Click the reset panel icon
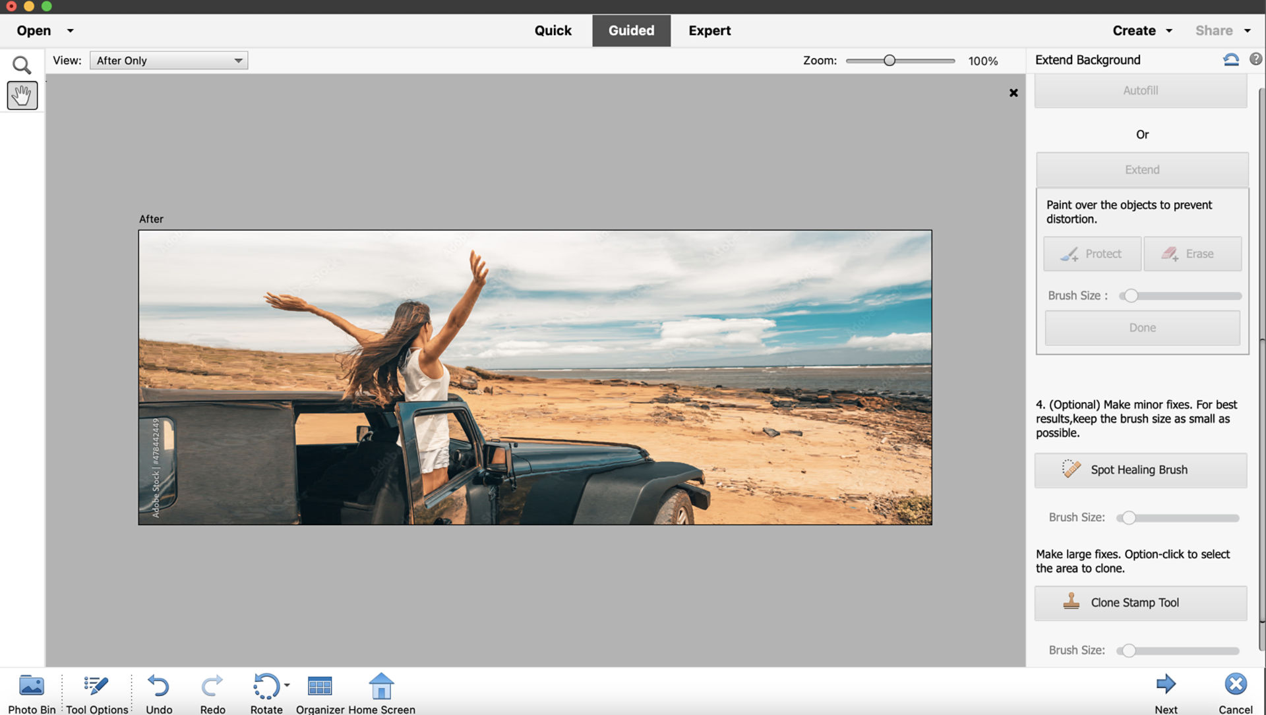1266x715 pixels. coord(1230,60)
